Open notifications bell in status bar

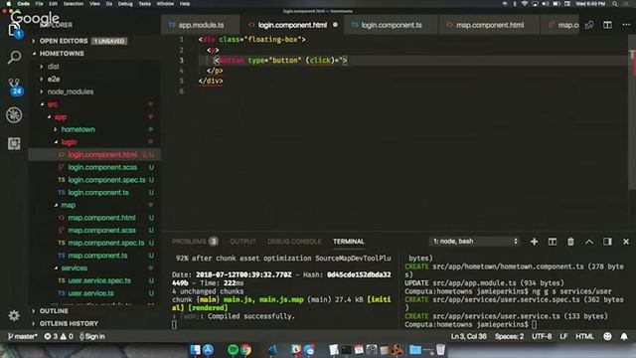624,336
